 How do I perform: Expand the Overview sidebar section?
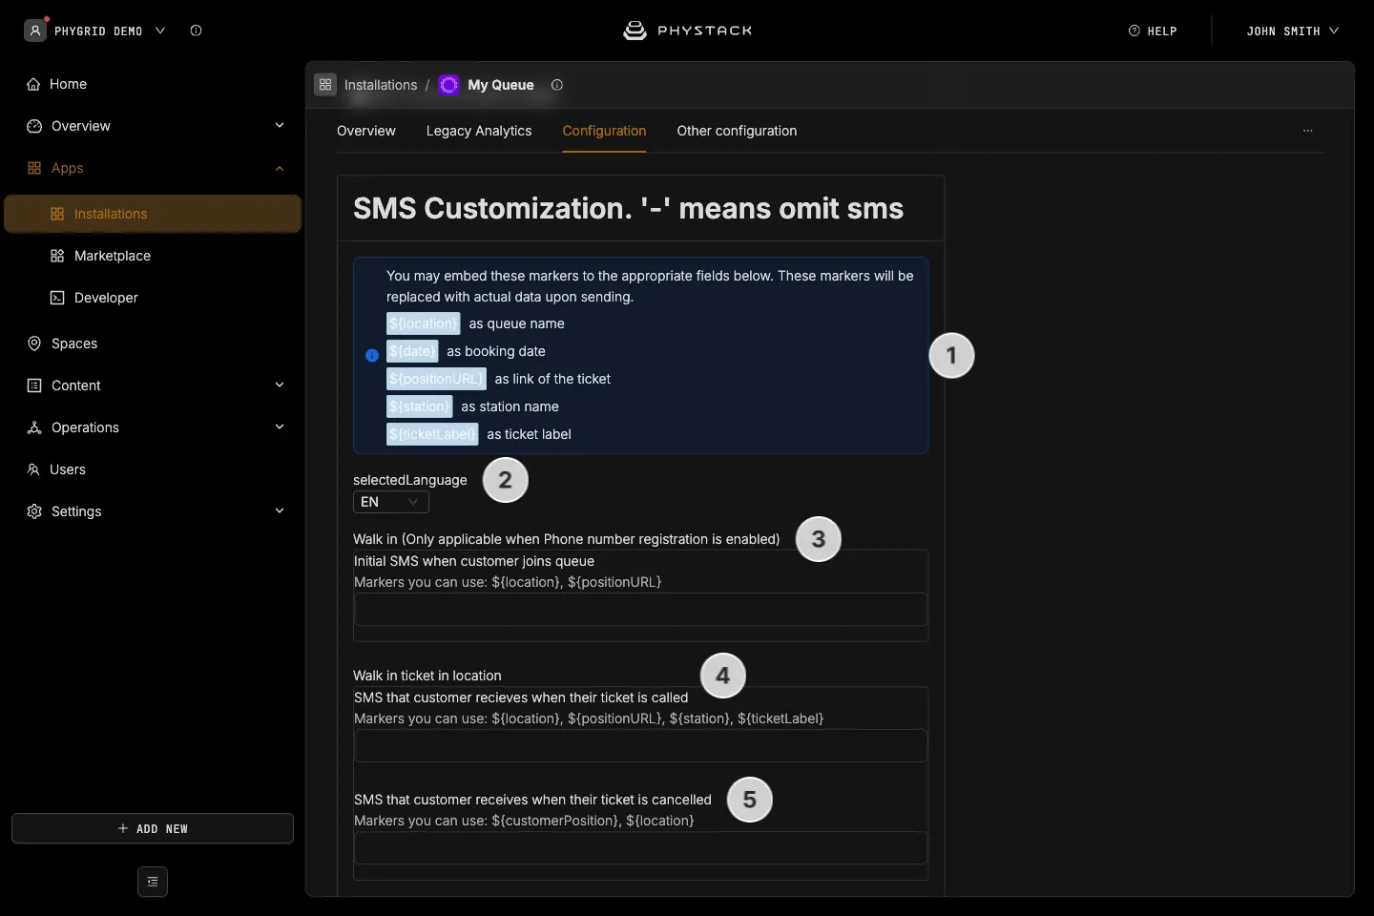[x=280, y=126]
